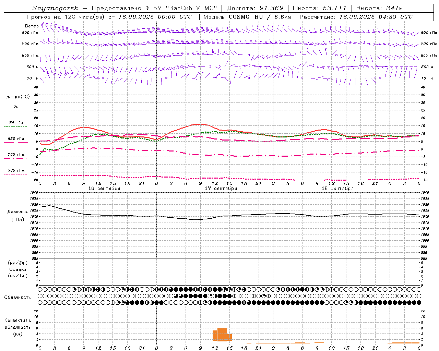This screenshot has height=351, width=439.
Task: Click the '16 сентября' date label
Action: [104, 189]
